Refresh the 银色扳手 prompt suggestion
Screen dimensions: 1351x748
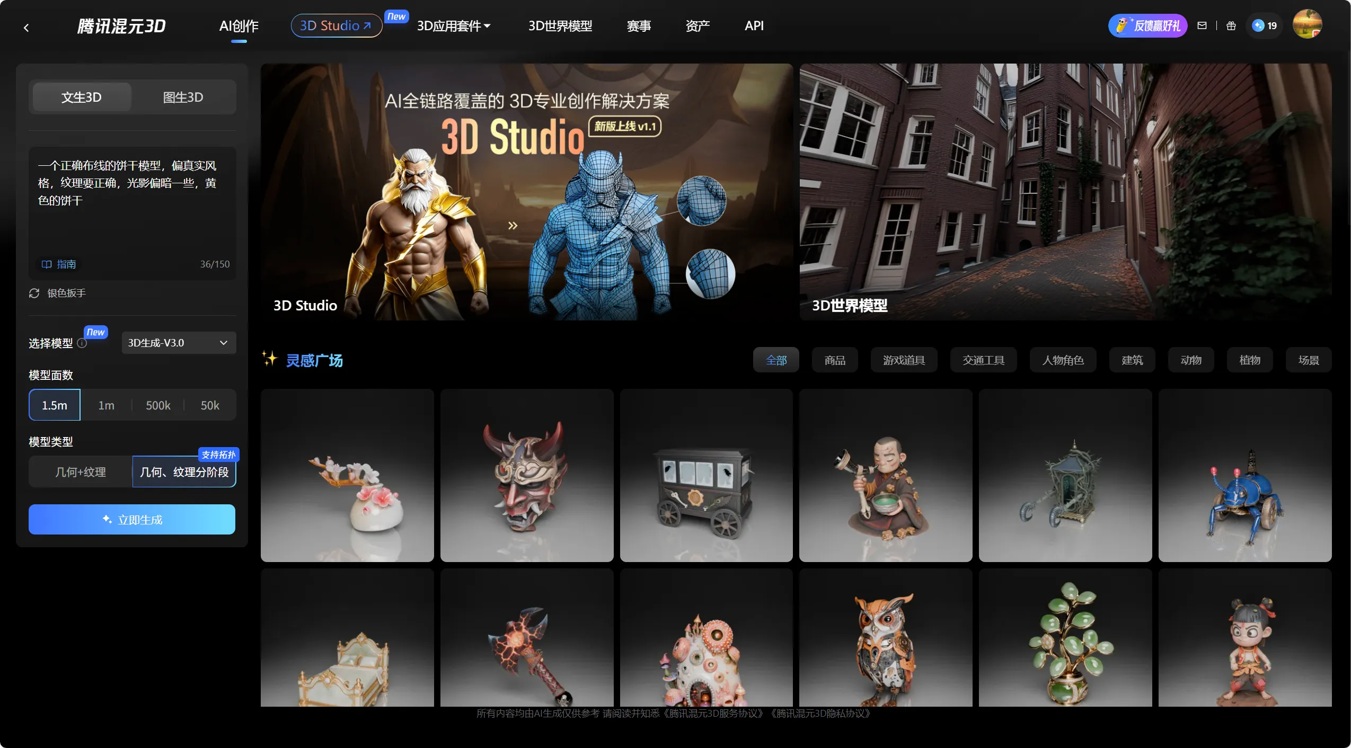[34, 293]
